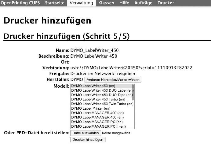This screenshot has width=211, height=146.
Task: Select DYMO LabelWriter 450 DUO Tape model
Action: [101, 95]
